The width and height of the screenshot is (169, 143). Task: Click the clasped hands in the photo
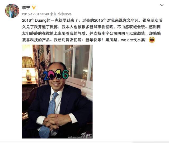55,121
